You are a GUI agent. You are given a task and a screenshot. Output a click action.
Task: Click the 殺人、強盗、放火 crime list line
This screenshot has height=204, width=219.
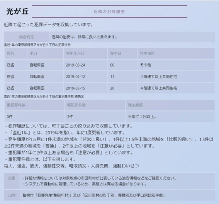click(x=71, y=166)
